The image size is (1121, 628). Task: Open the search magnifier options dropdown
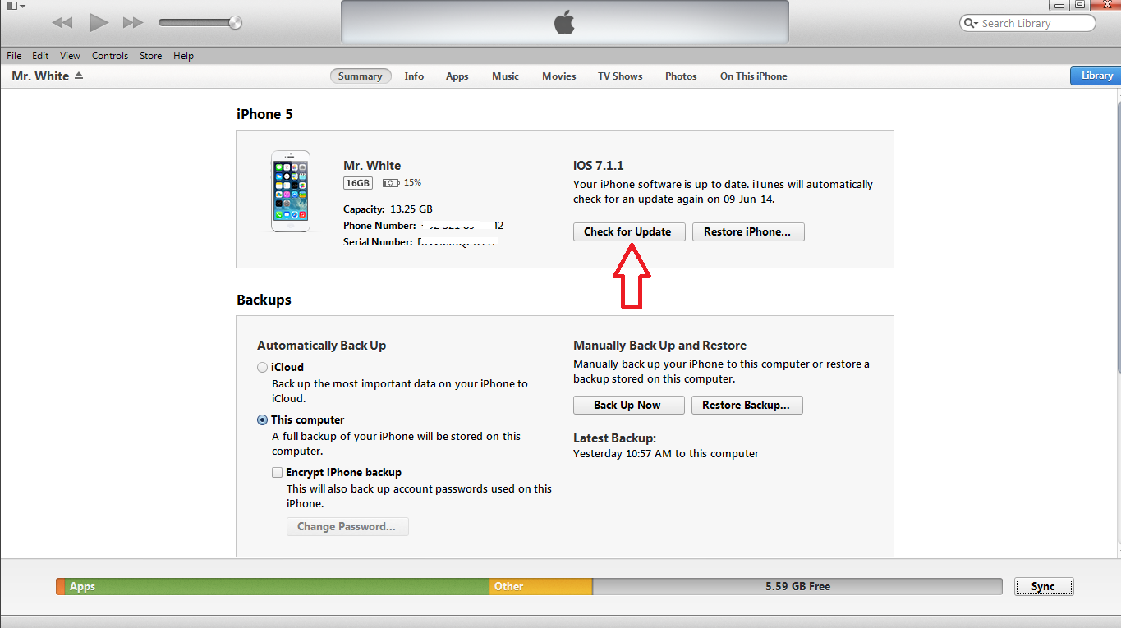point(971,24)
